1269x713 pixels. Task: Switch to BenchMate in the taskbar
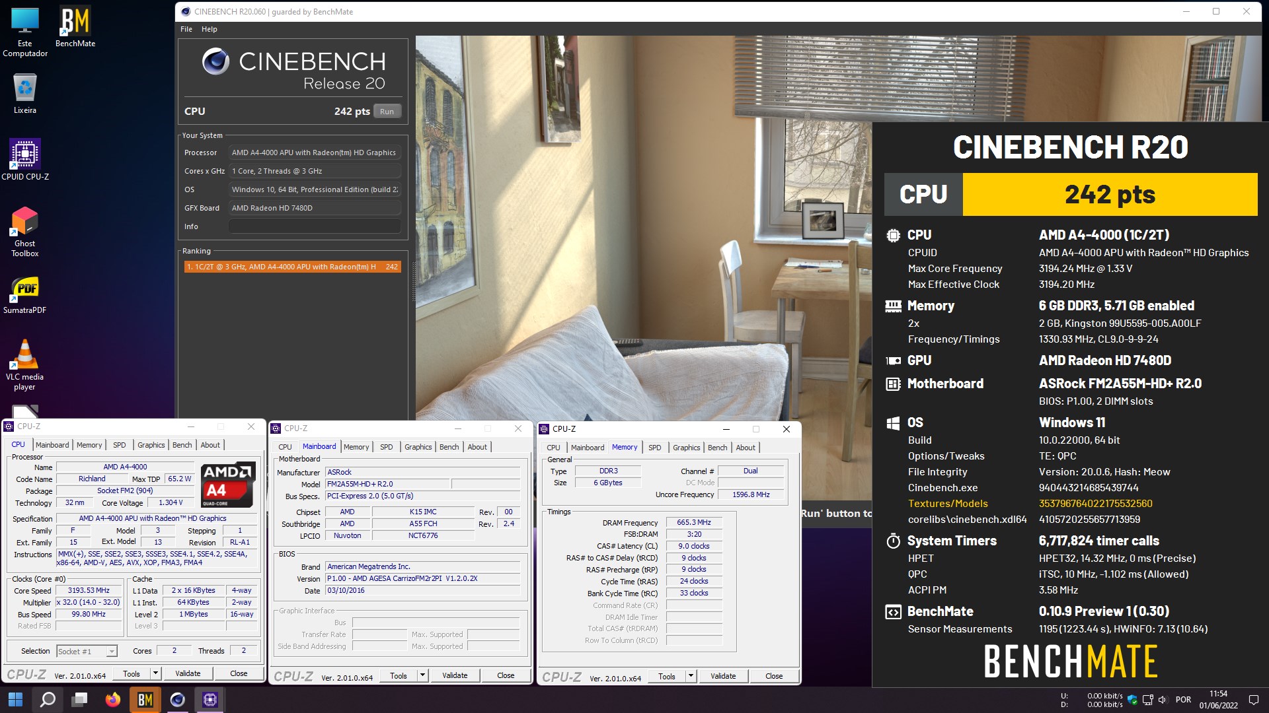coord(145,699)
